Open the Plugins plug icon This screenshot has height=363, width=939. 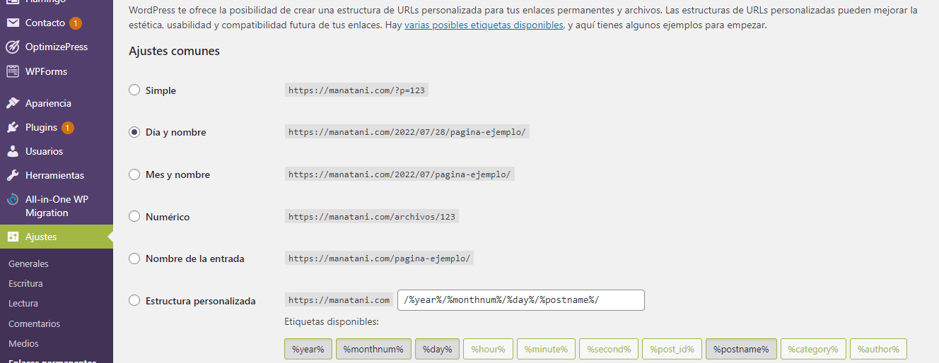click(x=13, y=128)
